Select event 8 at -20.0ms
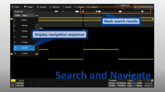 click(x=24, y=37)
